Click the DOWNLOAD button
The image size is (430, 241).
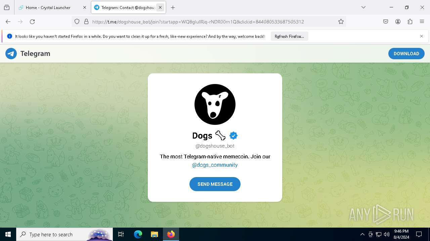[406, 54]
